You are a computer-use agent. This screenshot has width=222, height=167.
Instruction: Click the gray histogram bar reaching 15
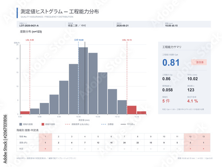(x=103, y=93)
